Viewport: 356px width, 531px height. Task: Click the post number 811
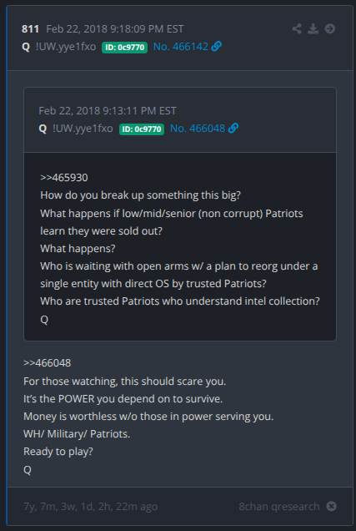pyautogui.click(x=30, y=29)
